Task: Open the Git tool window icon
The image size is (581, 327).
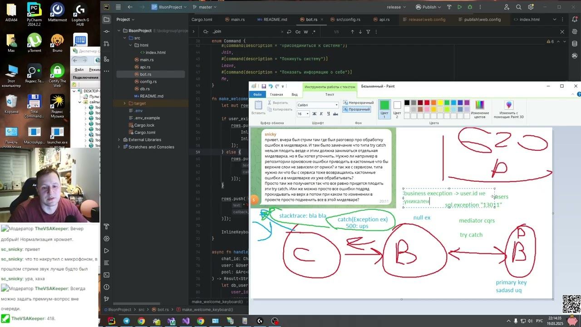Action: [x=106, y=299]
